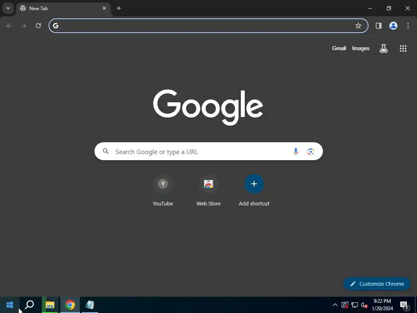The height and width of the screenshot is (313, 417).
Task: Reload the current page
Action: pos(38,26)
